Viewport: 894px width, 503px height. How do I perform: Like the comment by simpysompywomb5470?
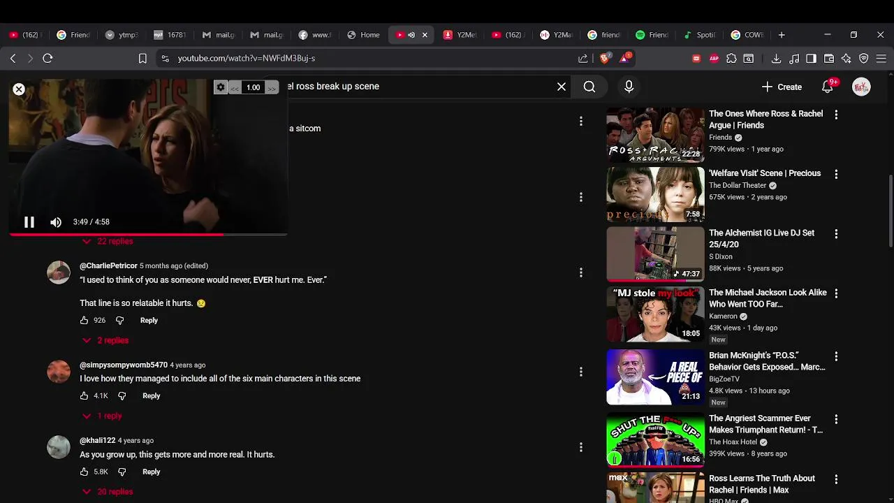coord(84,396)
